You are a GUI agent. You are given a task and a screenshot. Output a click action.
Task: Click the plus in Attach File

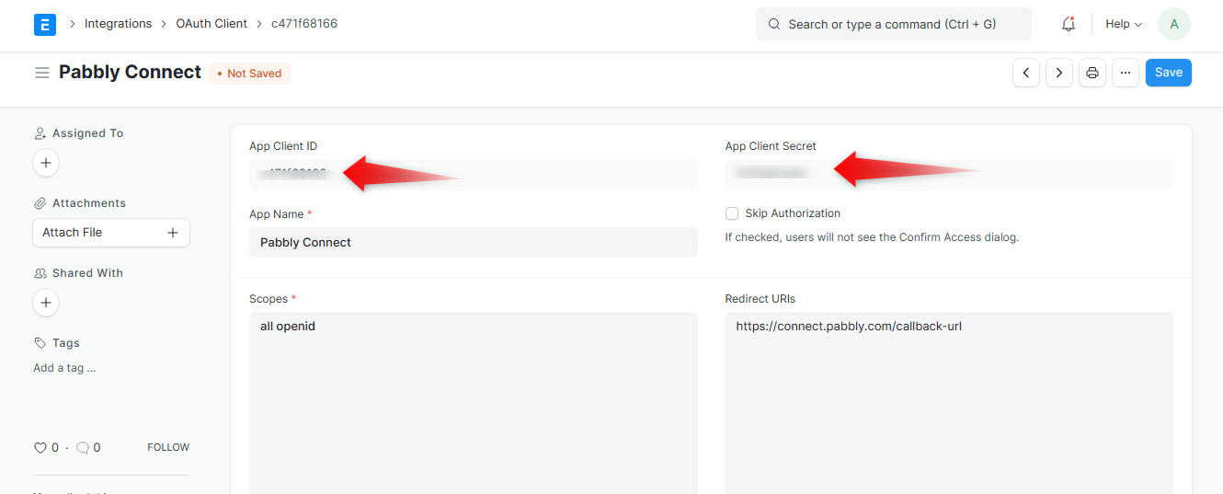(x=172, y=233)
